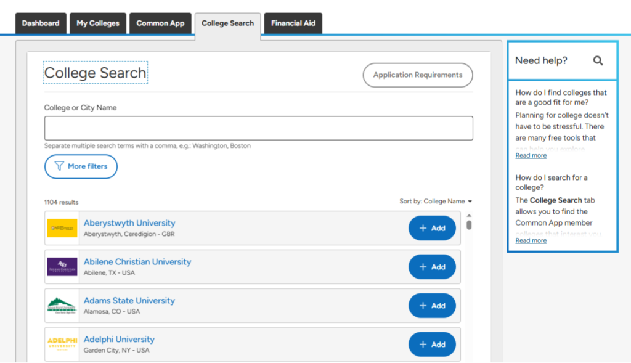Add Aberystwyth University to my colleges
The width and height of the screenshot is (631, 363).
pyautogui.click(x=432, y=228)
